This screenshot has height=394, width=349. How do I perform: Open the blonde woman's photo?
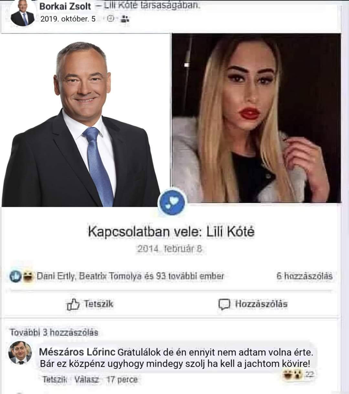point(256,118)
